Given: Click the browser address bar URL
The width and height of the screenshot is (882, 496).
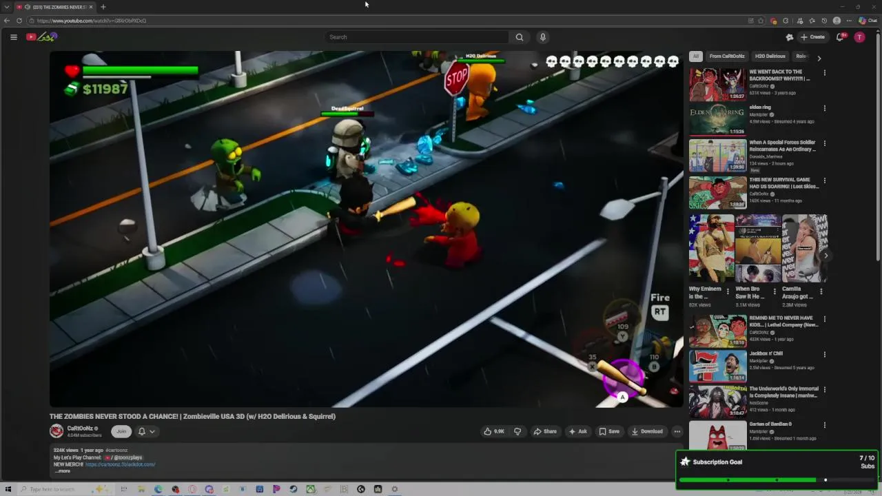Looking at the screenshot, I should [x=92, y=21].
